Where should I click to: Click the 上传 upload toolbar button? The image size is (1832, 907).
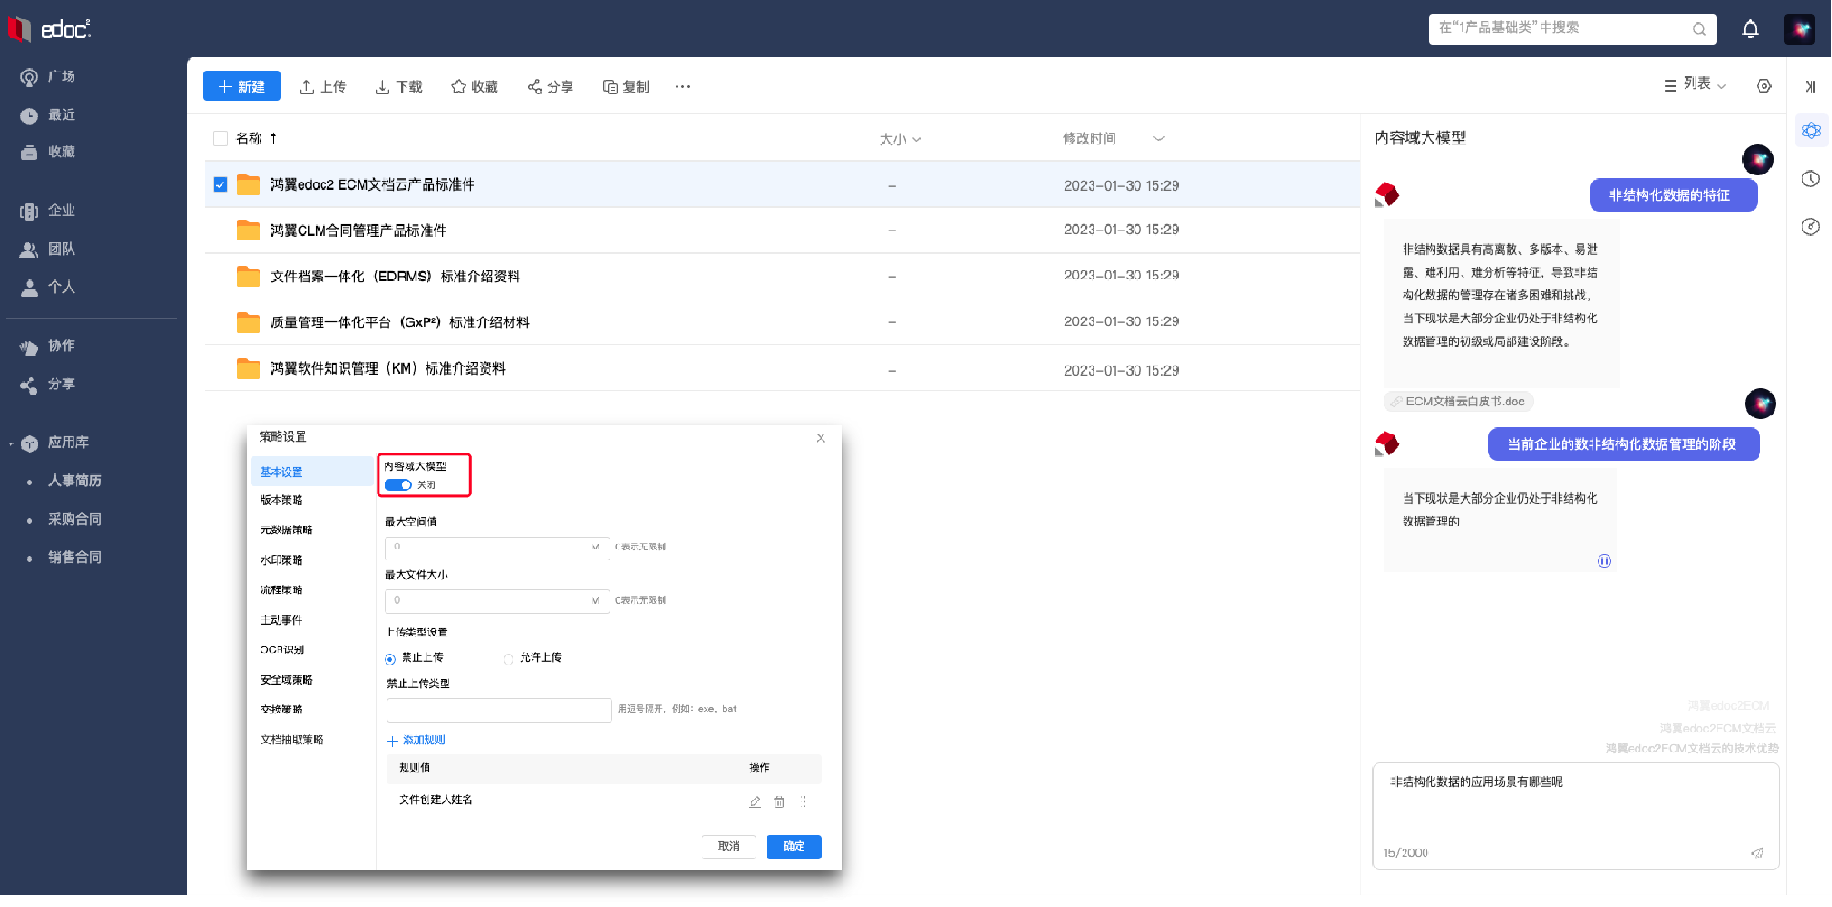tap(323, 87)
